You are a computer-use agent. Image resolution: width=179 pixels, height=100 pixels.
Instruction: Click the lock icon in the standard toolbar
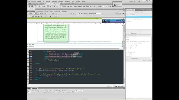[51, 16]
